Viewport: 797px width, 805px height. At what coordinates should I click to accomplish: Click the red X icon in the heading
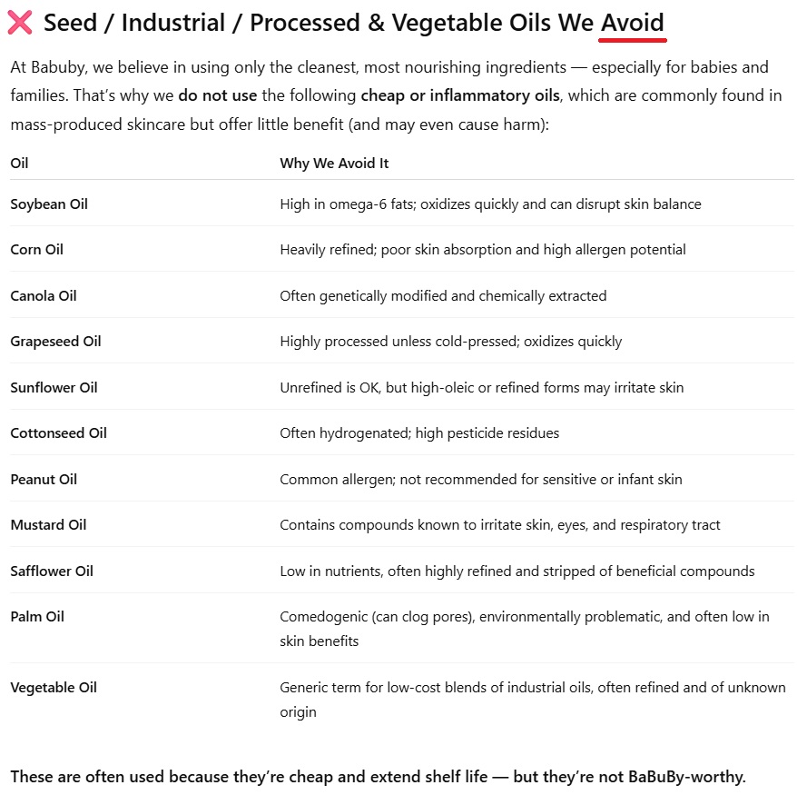tap(20, 24)
